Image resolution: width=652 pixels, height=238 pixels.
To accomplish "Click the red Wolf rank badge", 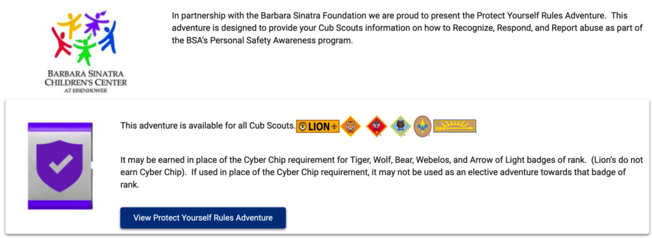I will click(376, 126).
